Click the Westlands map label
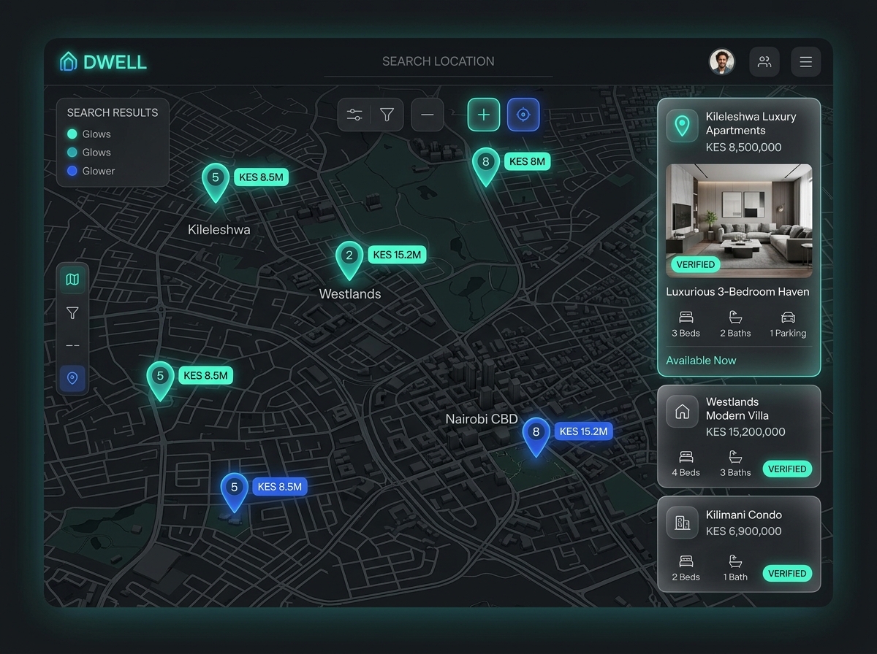Screen dimensions: 877x654 point(350,294)
